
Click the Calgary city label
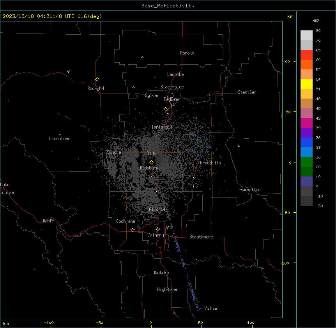156,235
